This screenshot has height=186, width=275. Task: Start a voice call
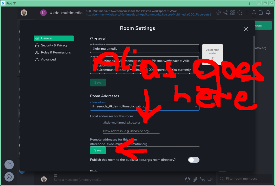pyautogui.click(x=202, y=179)
